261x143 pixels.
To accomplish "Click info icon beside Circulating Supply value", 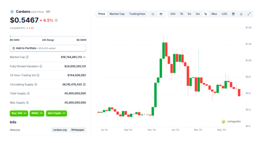I will click(84, 84).
